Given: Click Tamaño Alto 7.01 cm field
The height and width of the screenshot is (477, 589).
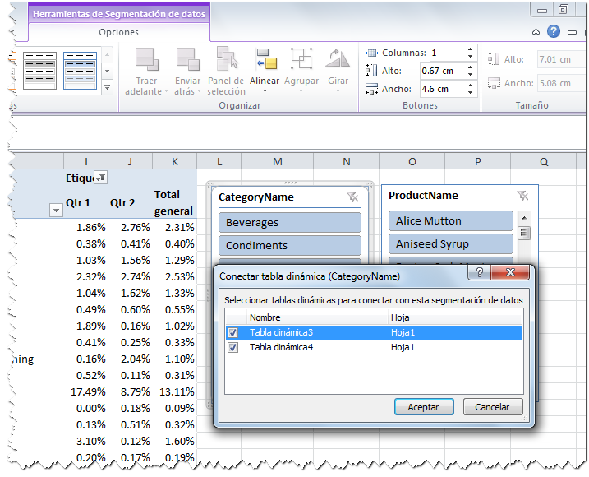Looking at the screenshot, I should 562,59.
